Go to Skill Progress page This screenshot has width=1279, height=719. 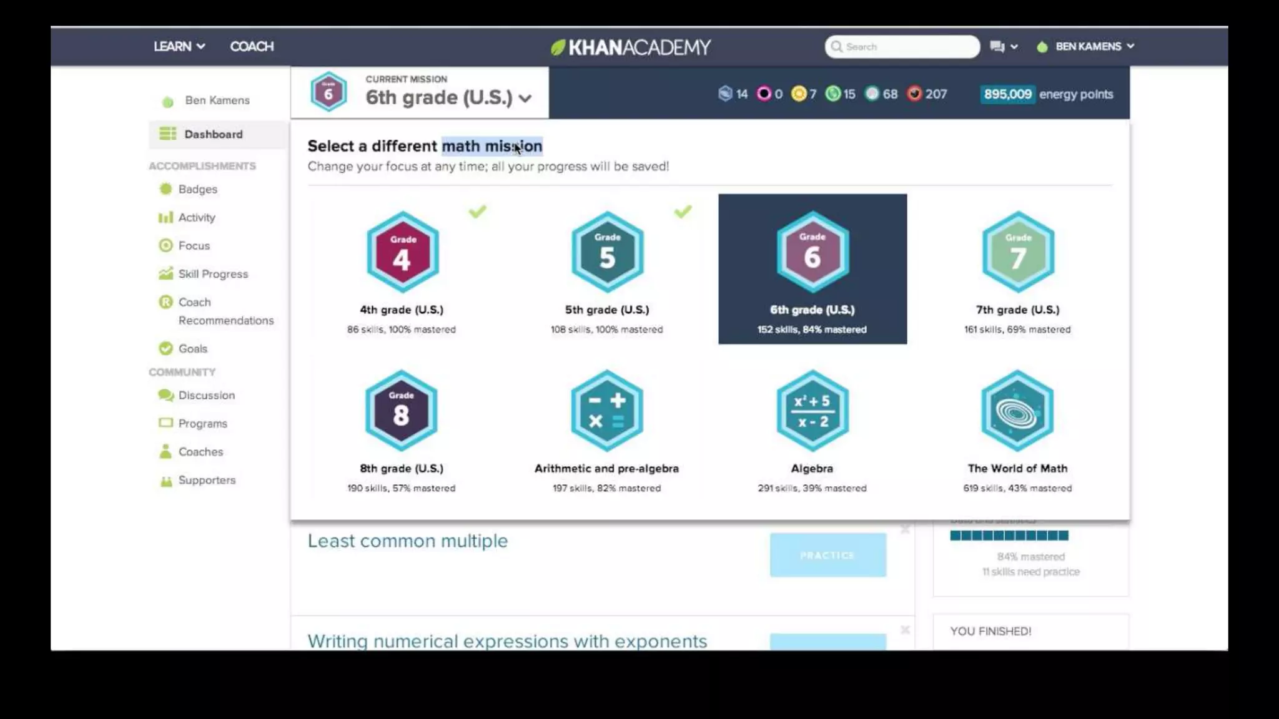coord(212,274)
